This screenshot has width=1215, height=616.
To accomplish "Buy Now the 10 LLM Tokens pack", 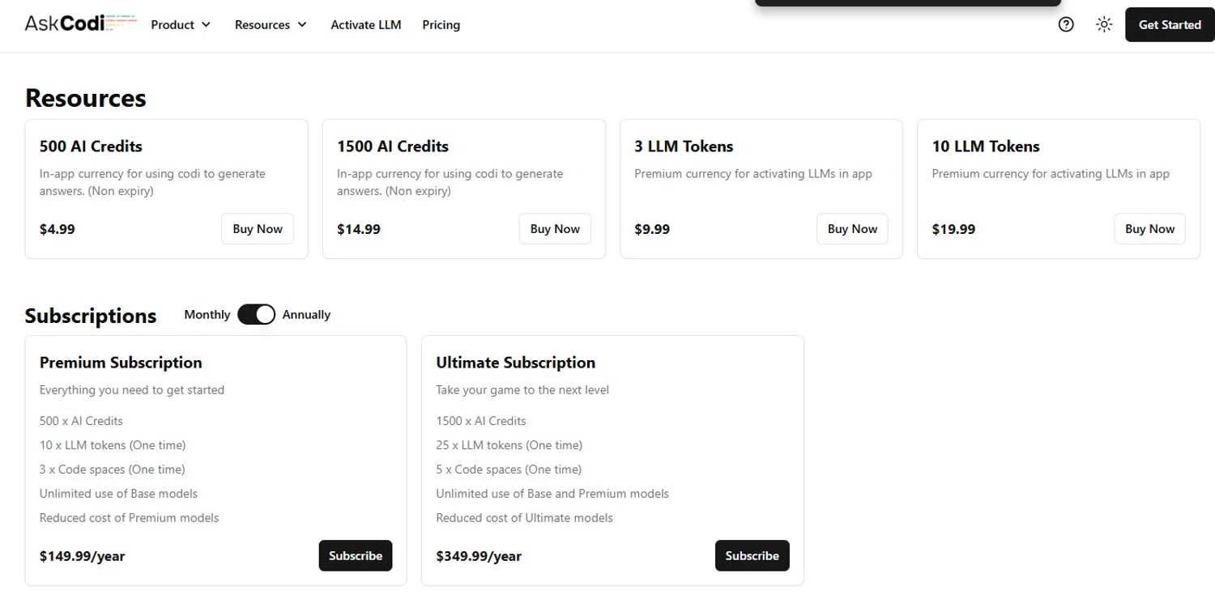I will pyautogui.click(x=1149, y=229).
